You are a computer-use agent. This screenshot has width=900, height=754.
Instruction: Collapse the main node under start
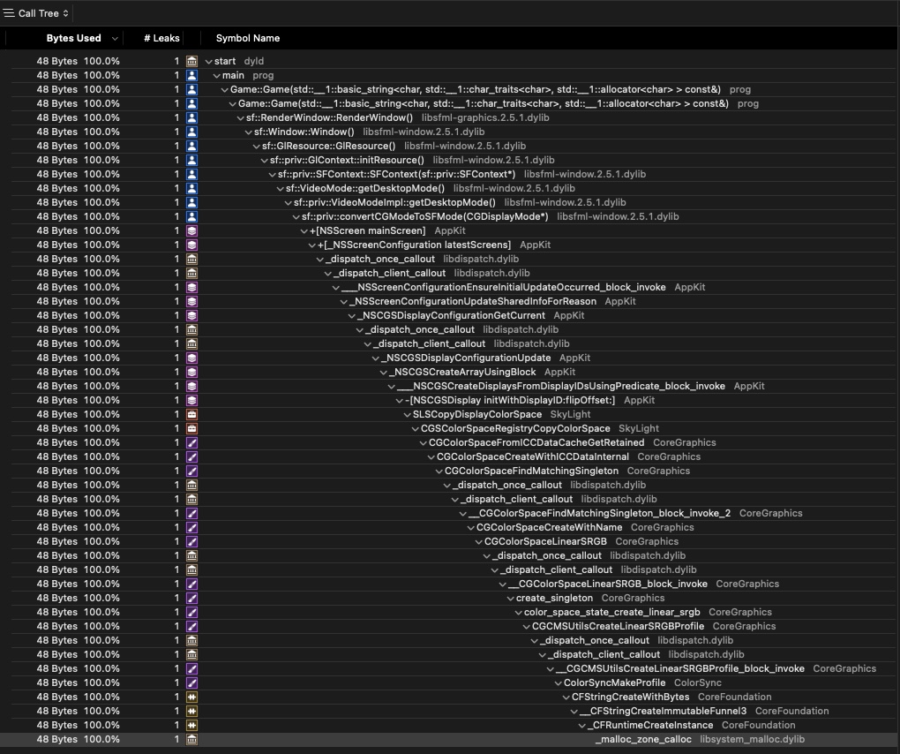(215, 75)
